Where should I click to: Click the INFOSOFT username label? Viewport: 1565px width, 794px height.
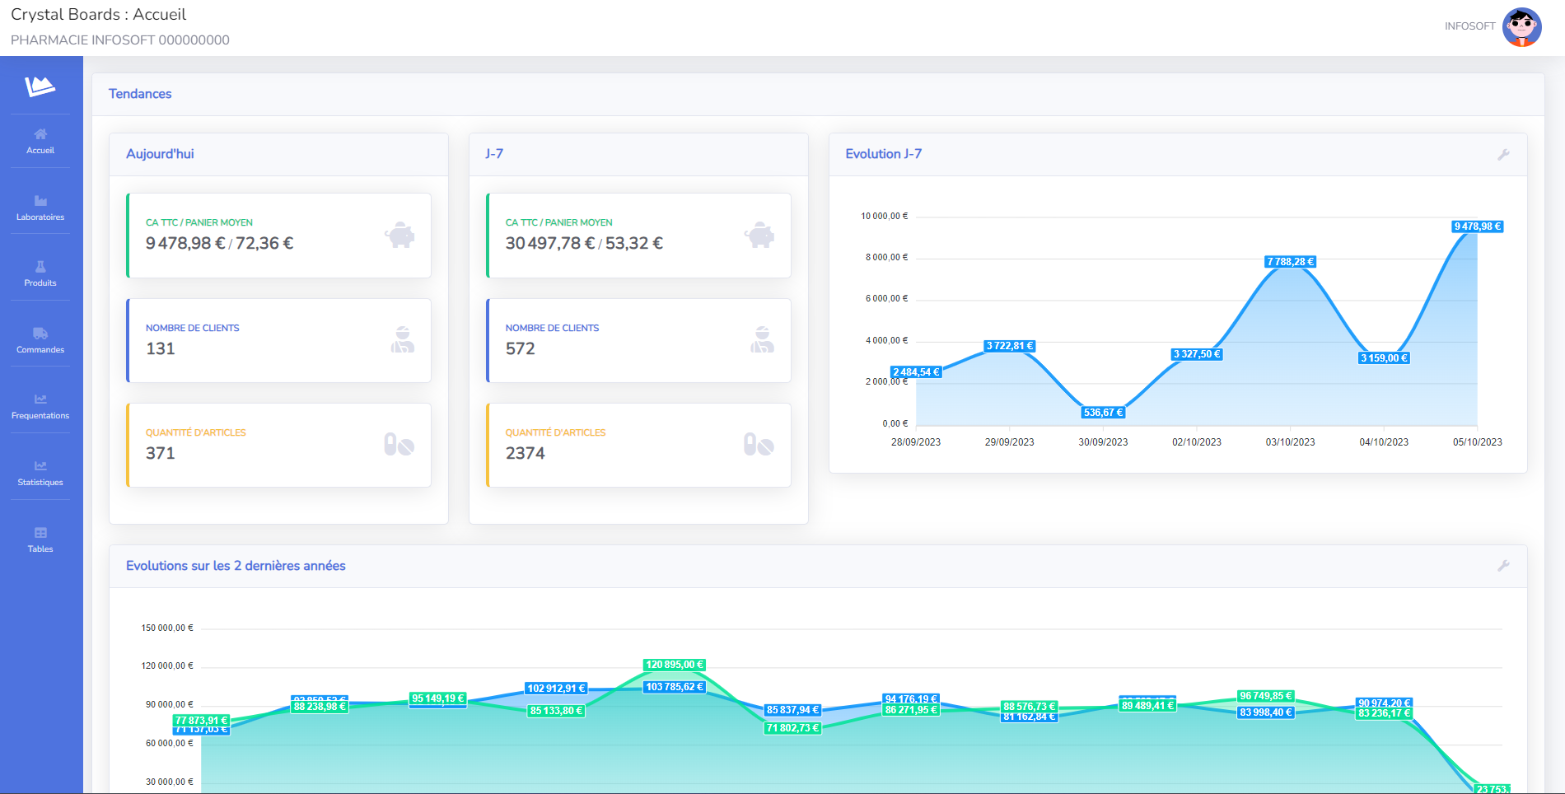(x=1469, y=26)
